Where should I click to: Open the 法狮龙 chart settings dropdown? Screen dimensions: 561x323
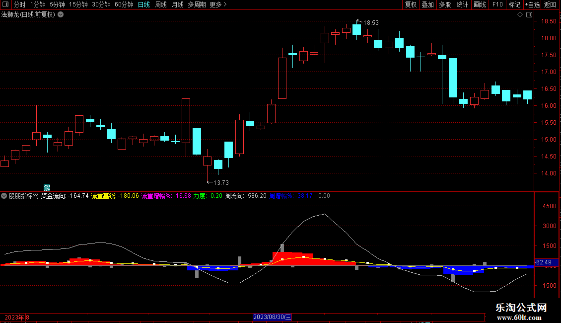coord(61,15)
